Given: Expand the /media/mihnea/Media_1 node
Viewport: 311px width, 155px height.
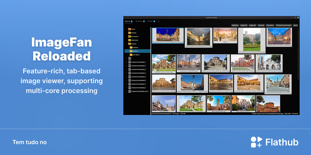Looking at the screenshot, I should (x=126, y=62).
